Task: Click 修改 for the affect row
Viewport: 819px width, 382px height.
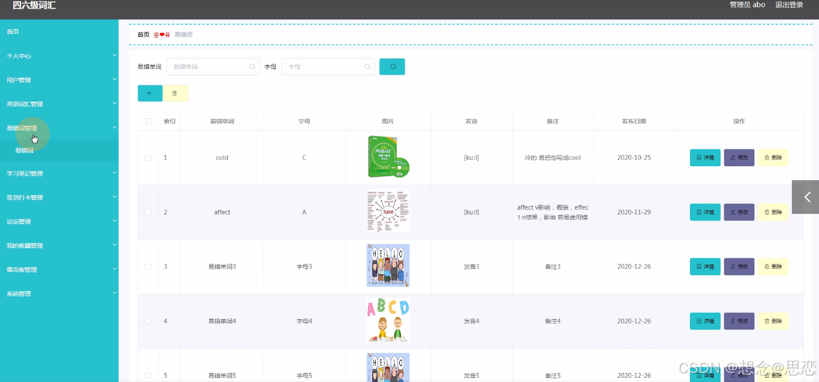Action: 739,212
